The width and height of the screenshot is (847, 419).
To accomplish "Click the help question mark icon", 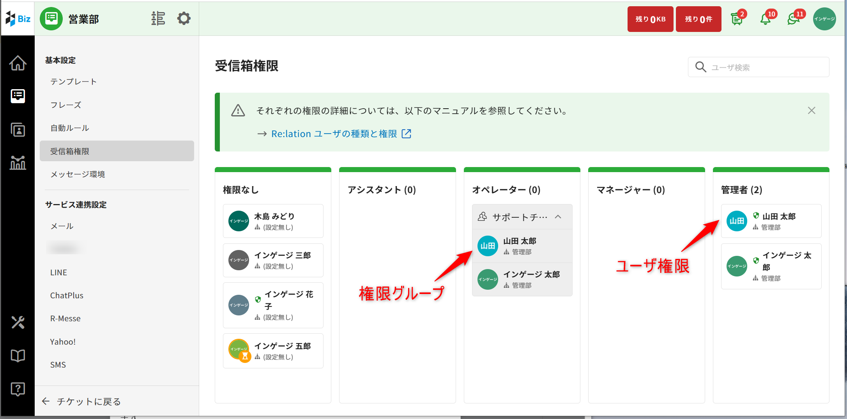I will (18, 389).
